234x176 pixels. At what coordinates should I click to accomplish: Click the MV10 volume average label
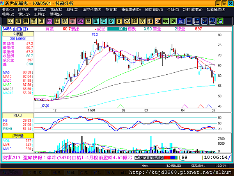point(7,149)
